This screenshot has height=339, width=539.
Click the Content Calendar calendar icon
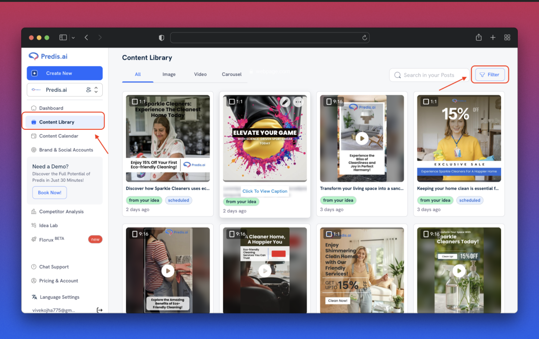34,136
